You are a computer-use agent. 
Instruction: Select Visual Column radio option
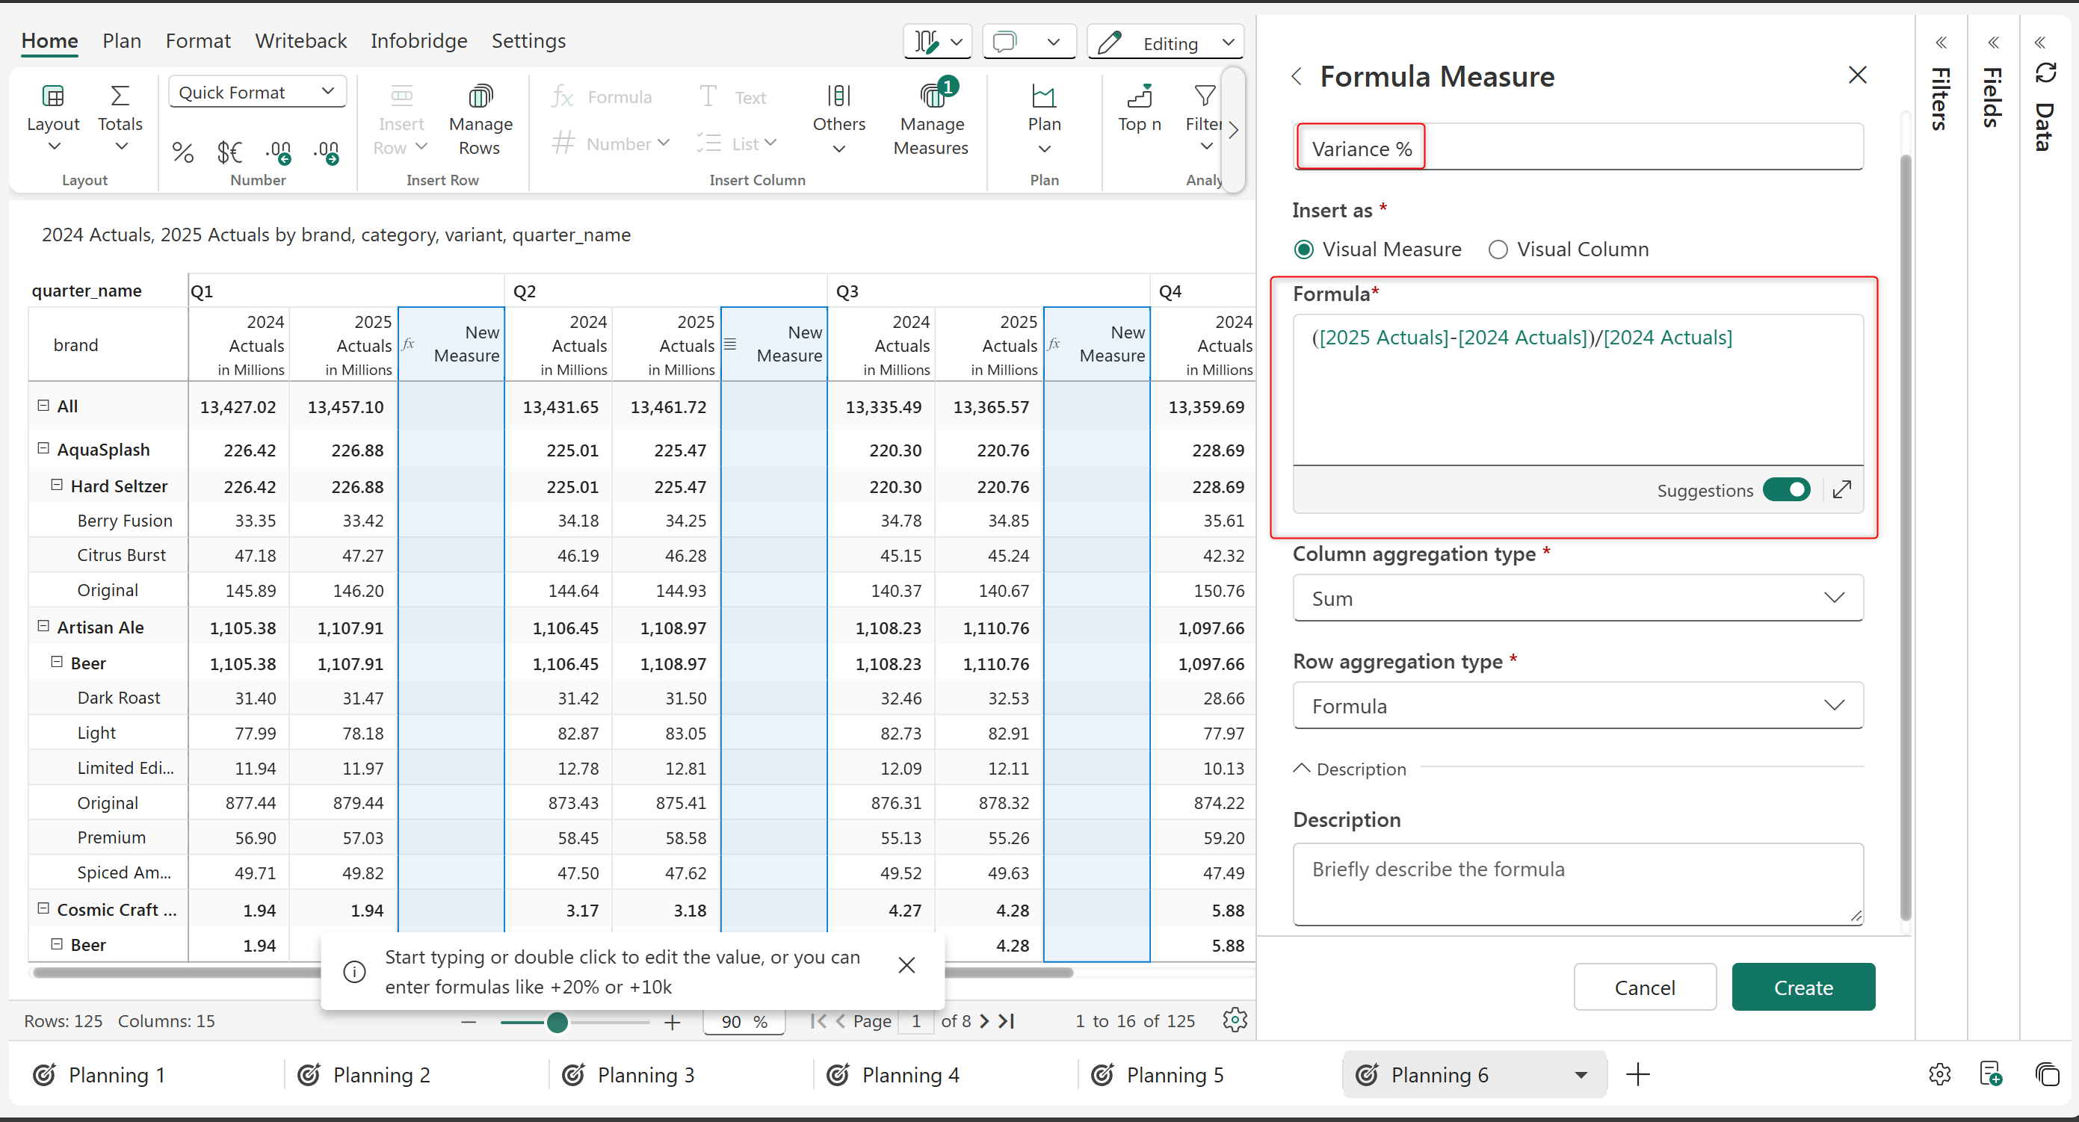(1498, 250)
